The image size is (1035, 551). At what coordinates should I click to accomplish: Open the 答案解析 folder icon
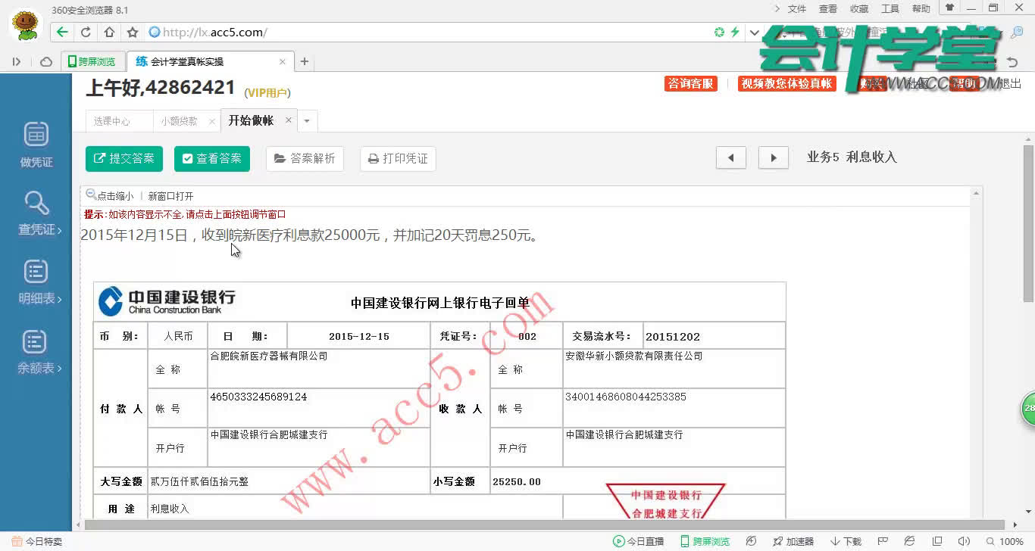click(x=281, y=158)
